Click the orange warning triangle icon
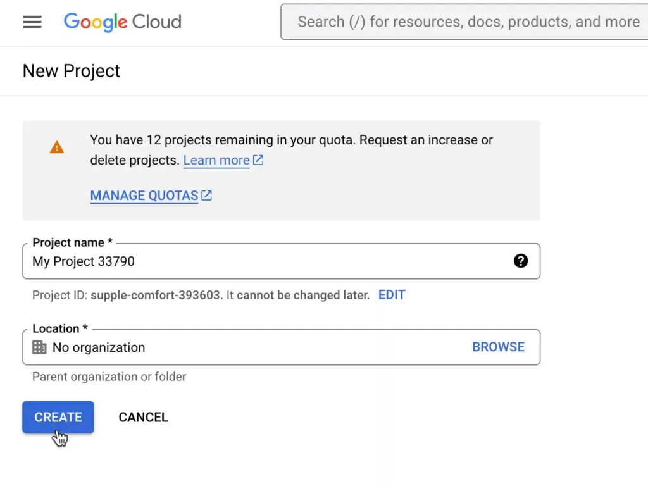Image resolution: width=648 pixels, height=486 pixels. [57, 147]
